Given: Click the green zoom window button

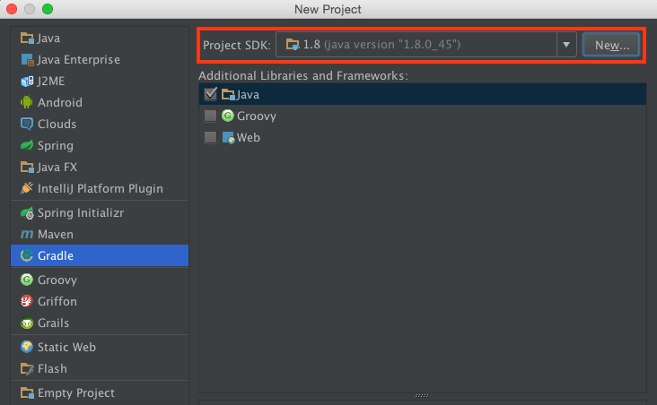Looking at the screenshot, I should tap(48, 9).
